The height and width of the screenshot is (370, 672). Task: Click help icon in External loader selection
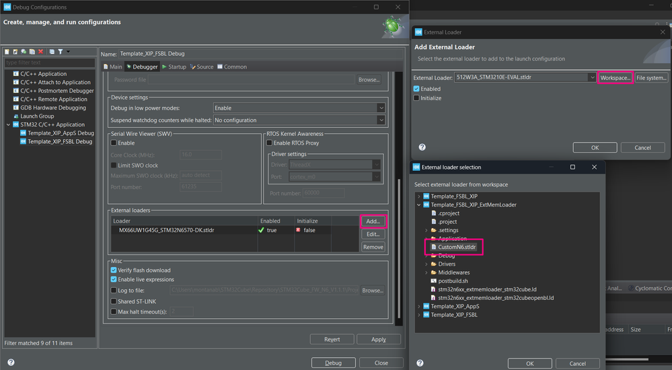[x=420, y=363]
